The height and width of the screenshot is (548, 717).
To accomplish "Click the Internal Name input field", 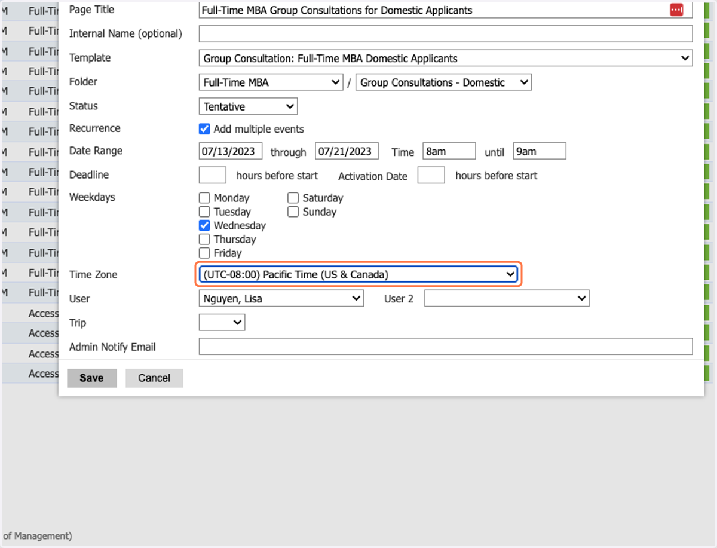I will 445,34.
